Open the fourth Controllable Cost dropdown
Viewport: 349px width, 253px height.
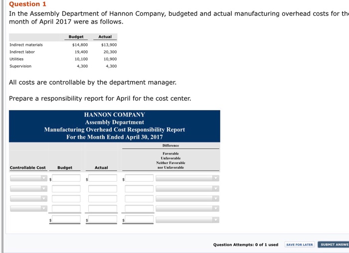28,208
